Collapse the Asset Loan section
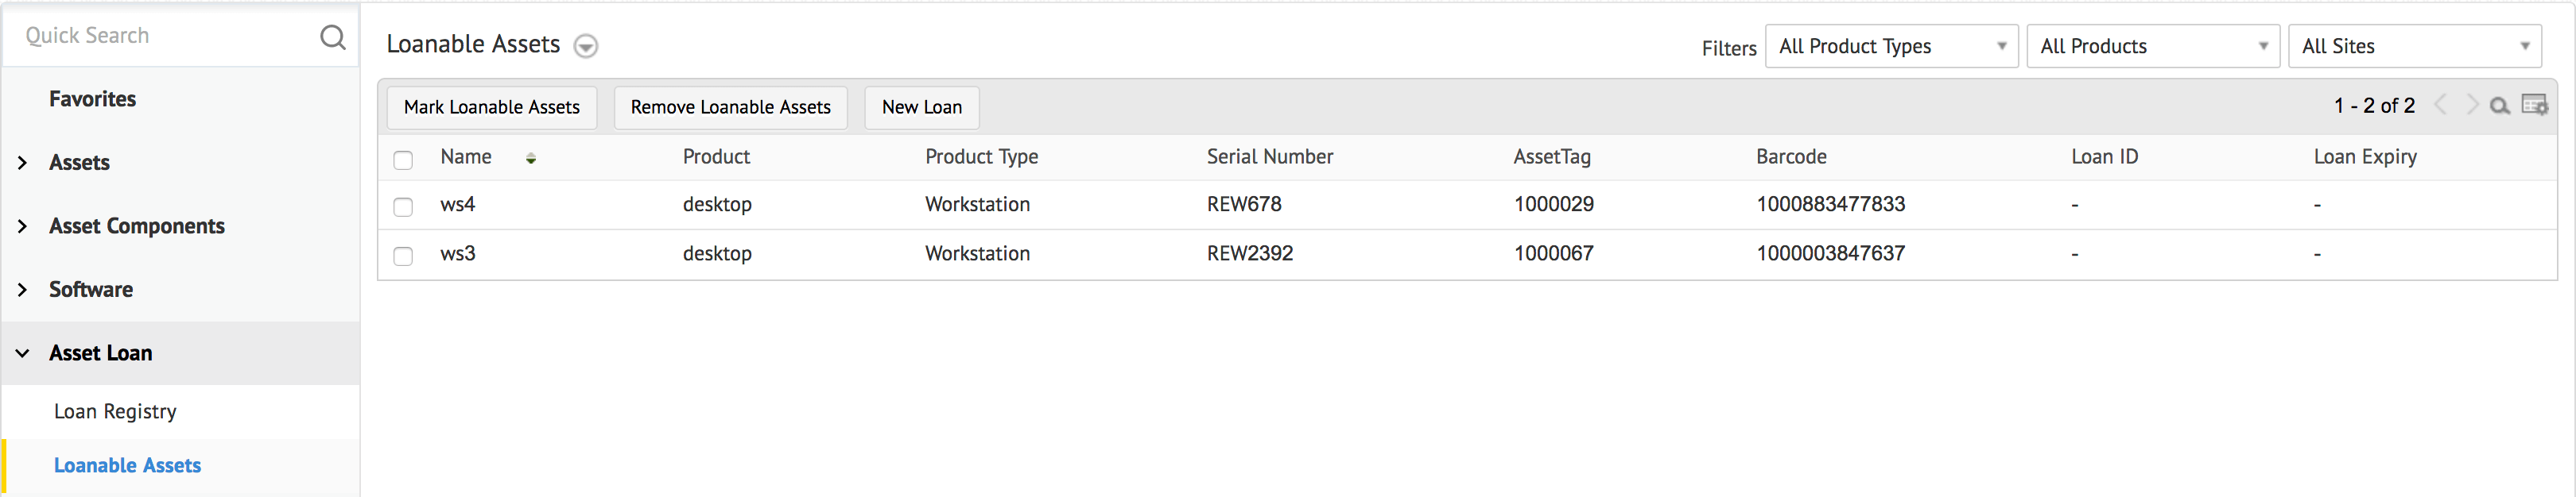Image resolution: width=2576 pixels, height=497 pixels. coord(23,353)
